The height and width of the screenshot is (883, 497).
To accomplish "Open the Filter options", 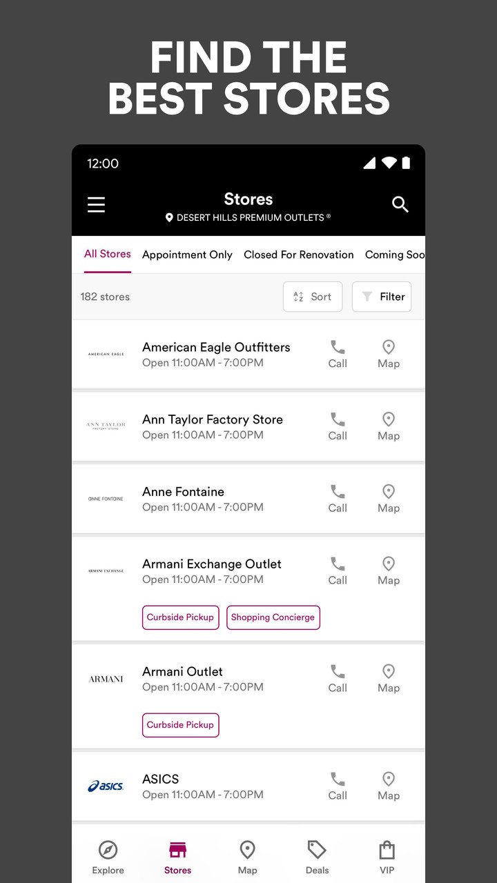I will [381, 297].
